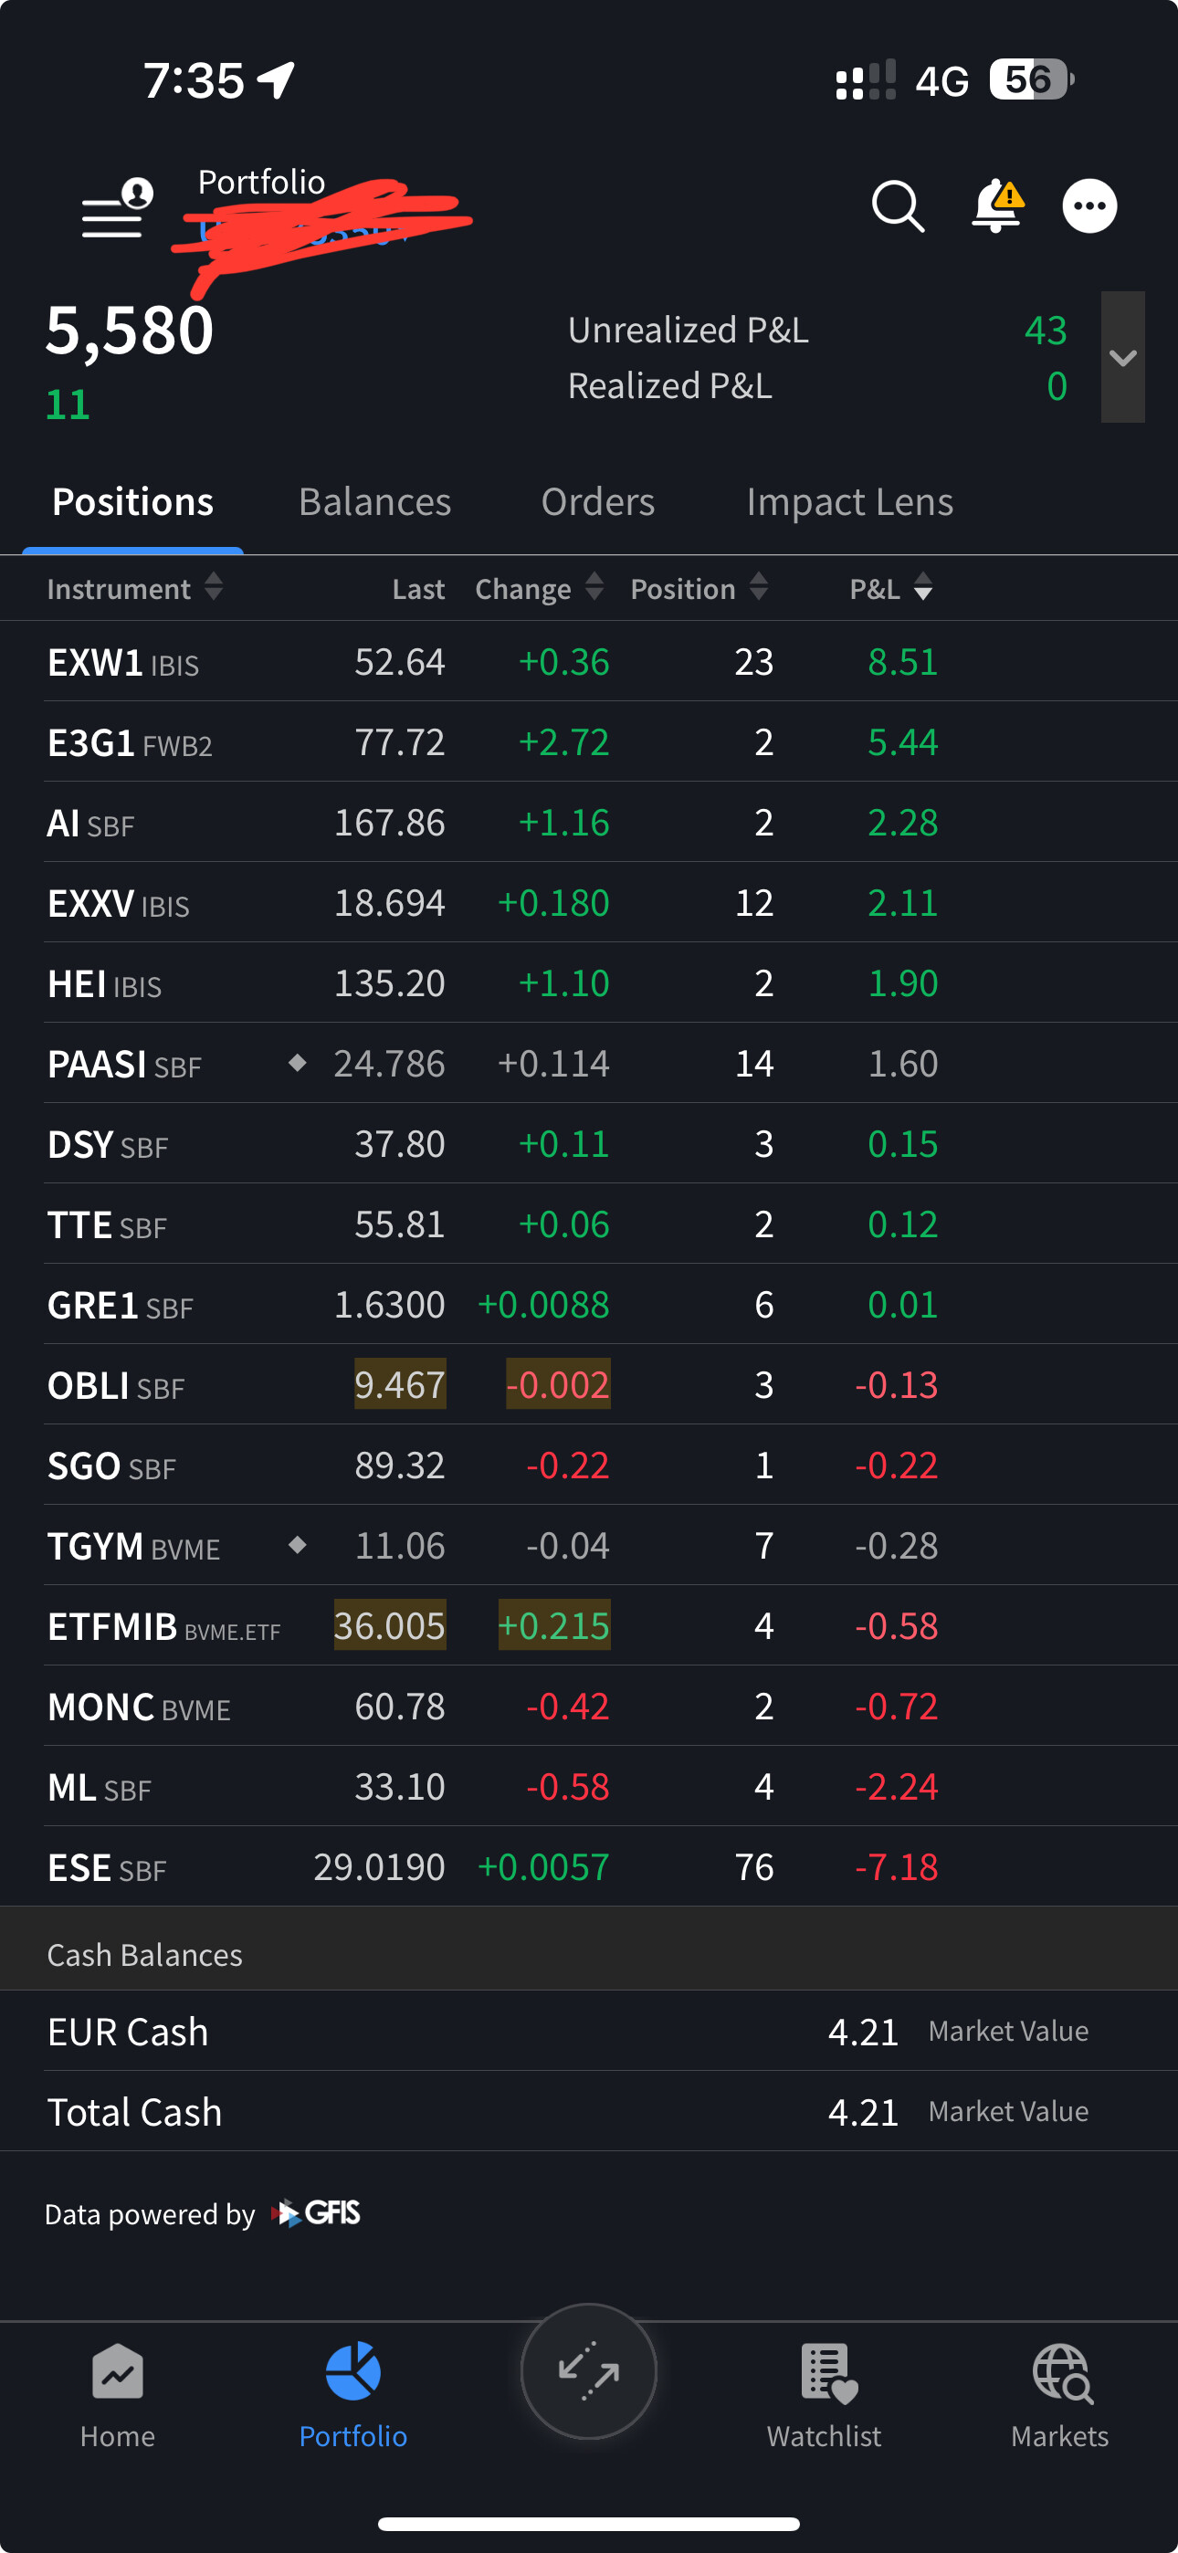Switch to the Balances tab

pyautogui.click(x=374, y=502)
